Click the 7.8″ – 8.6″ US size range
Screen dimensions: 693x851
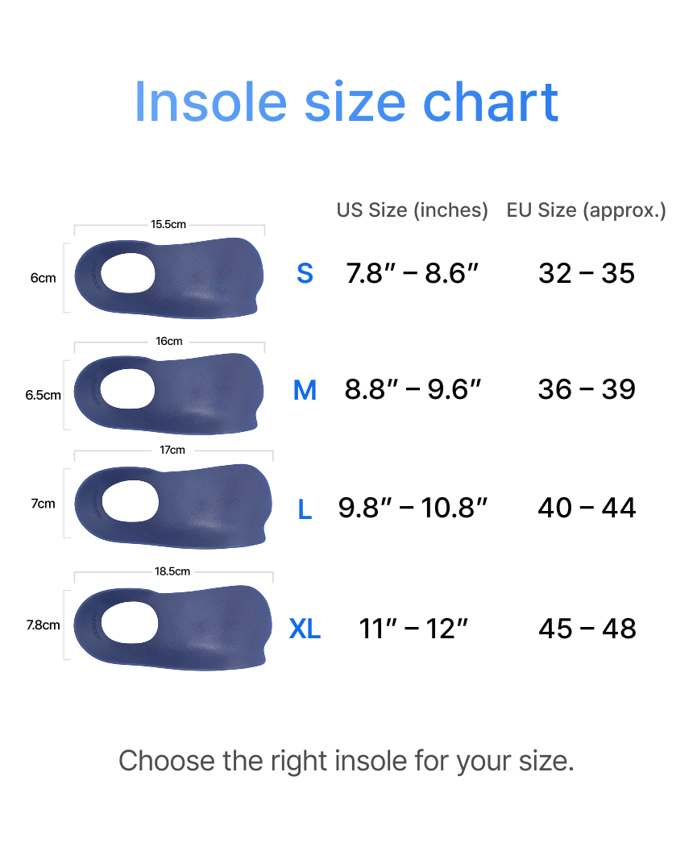point(413,274)
